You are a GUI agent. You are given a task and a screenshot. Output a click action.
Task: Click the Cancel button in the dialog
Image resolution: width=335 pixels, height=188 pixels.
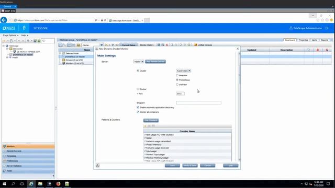point(207,166)
